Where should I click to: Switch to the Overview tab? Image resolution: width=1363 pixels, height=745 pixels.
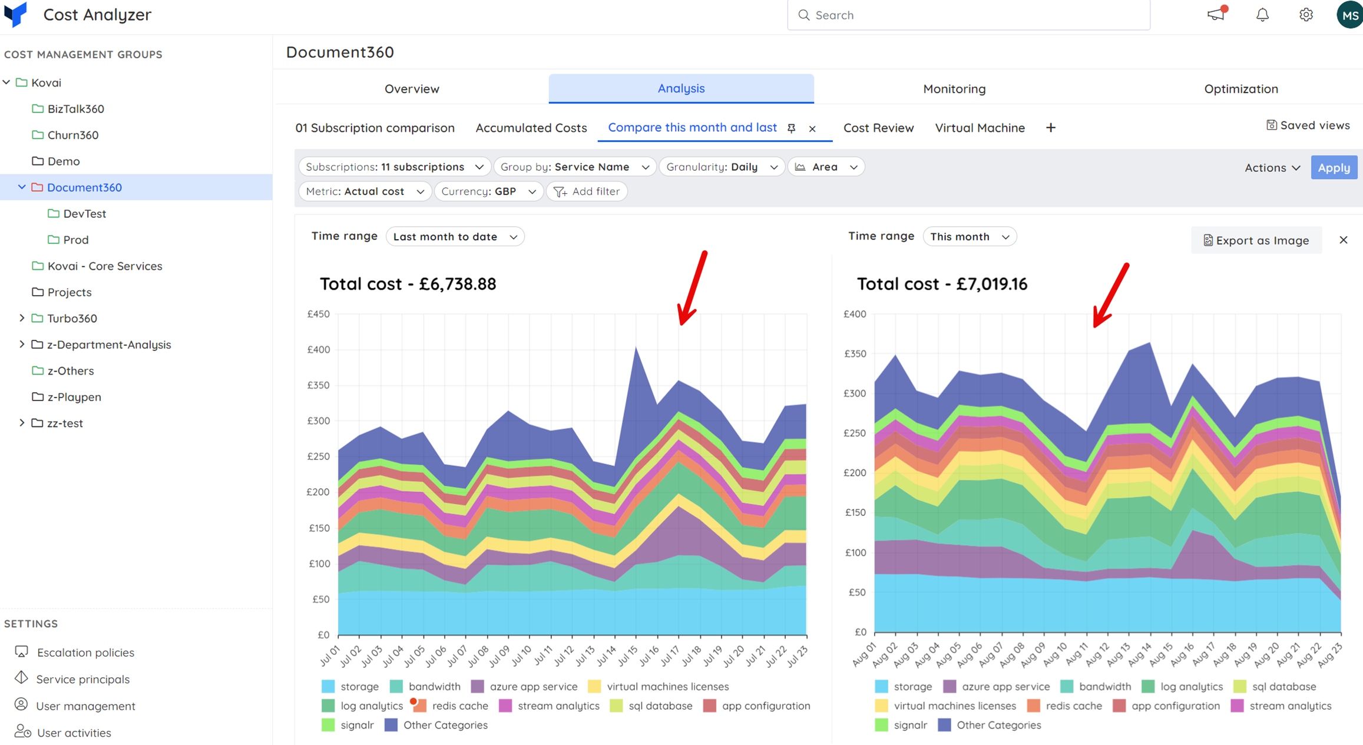click(412, 89)
